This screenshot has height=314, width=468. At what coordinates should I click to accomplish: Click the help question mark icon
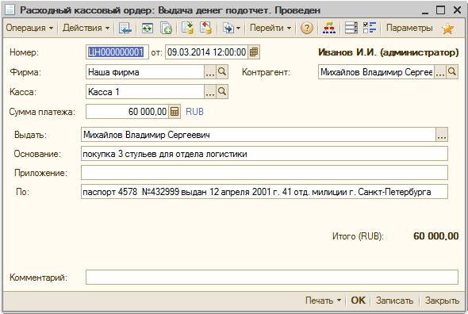306,28
